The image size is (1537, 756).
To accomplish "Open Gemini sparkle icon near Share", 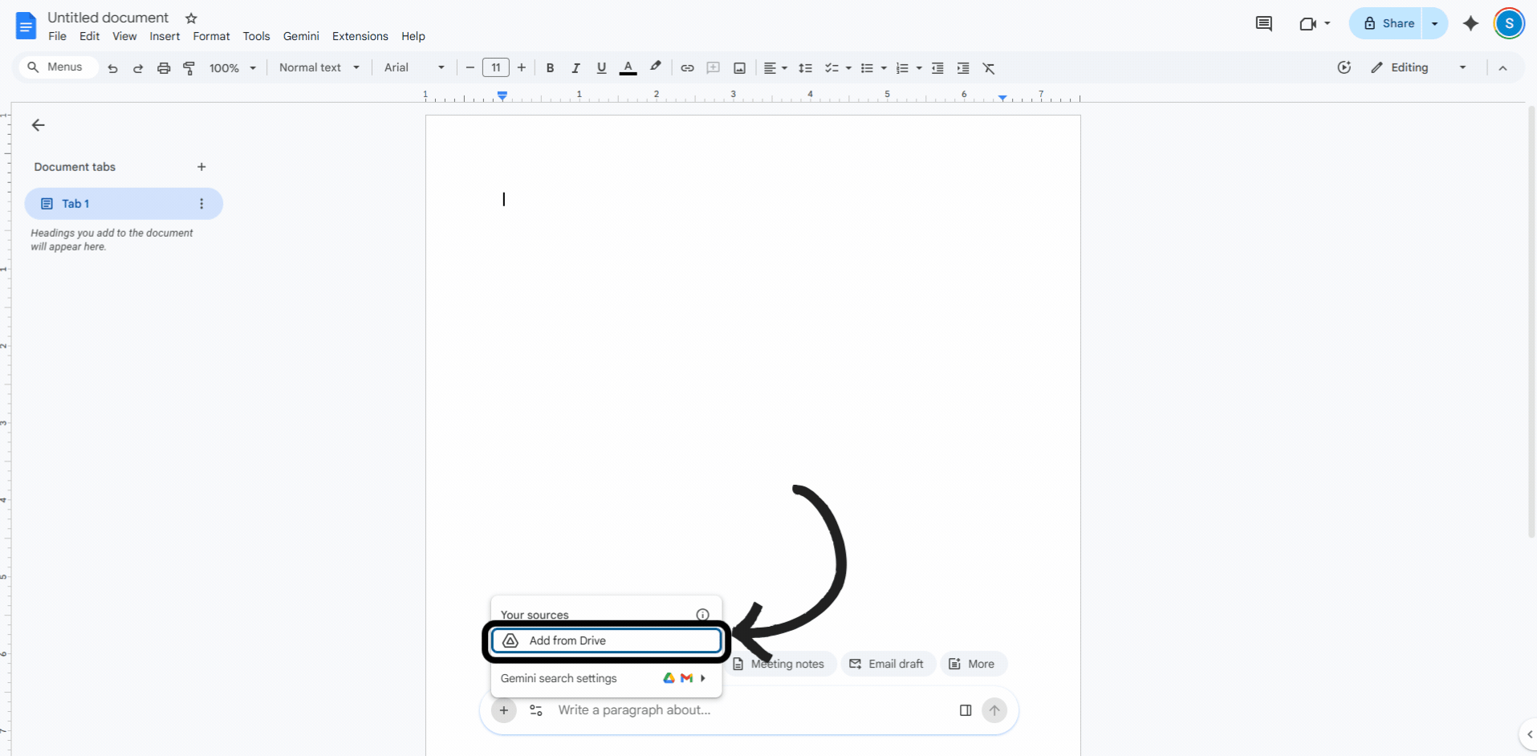I will coord(1470,23).
